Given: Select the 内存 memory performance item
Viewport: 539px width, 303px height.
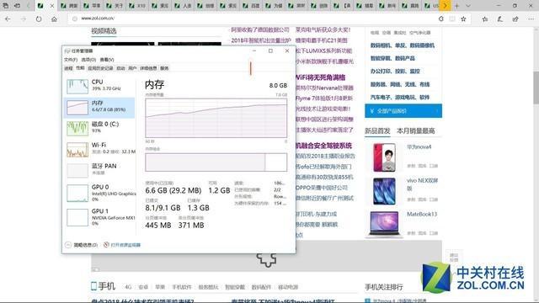Looking at the screenshot, I should pos(99,107).
